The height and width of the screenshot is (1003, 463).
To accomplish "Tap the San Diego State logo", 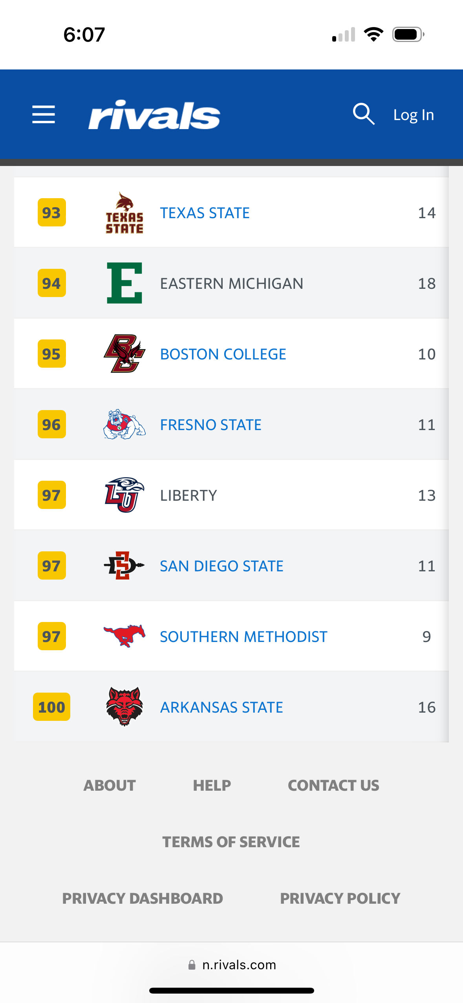I will pos(124,565).
